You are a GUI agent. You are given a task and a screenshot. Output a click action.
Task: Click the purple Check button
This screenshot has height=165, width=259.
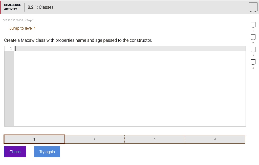[15, 152]
